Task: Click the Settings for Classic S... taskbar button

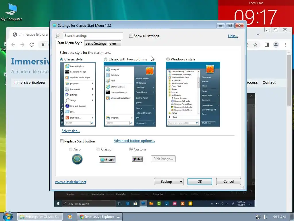Action: pyautogui.click(x=40, y=217)
